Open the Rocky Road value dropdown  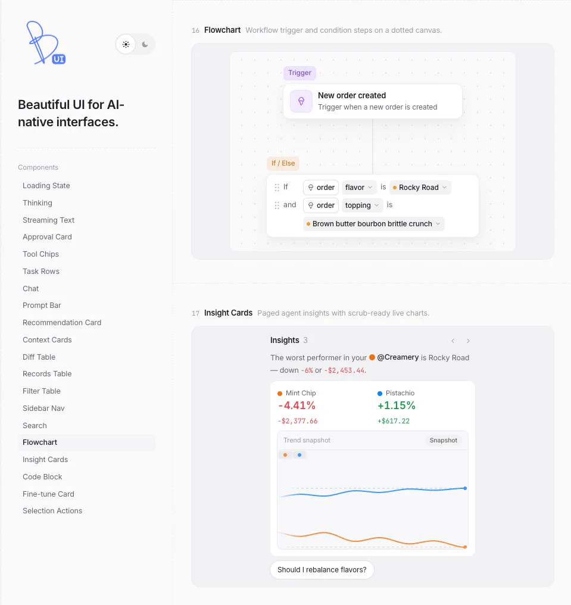[x=420, y=188]
